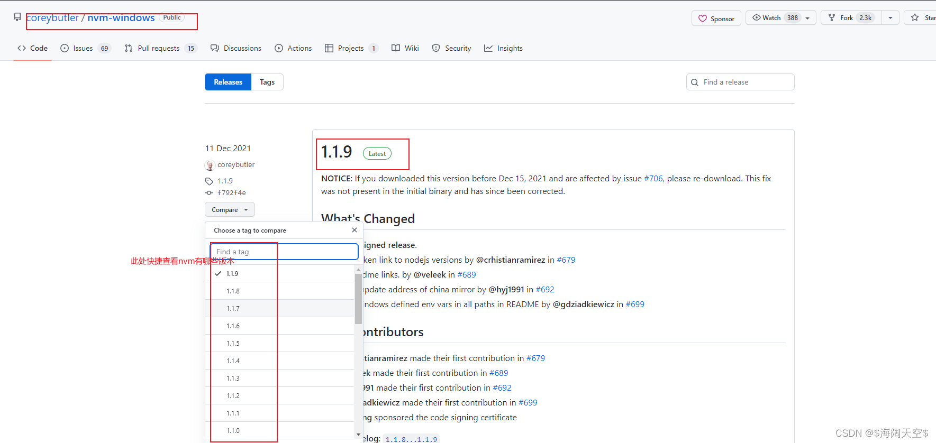Screen dimensions: 936x443
Task: Click the repository book icon
Action: coord(17,17)
